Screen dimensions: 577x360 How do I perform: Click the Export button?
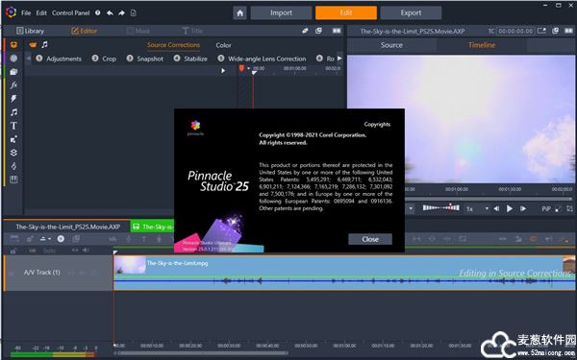[x=411, y=12]
